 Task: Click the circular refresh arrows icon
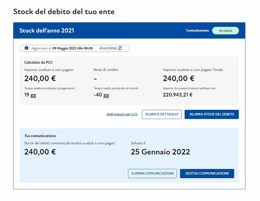click(120, 48)
